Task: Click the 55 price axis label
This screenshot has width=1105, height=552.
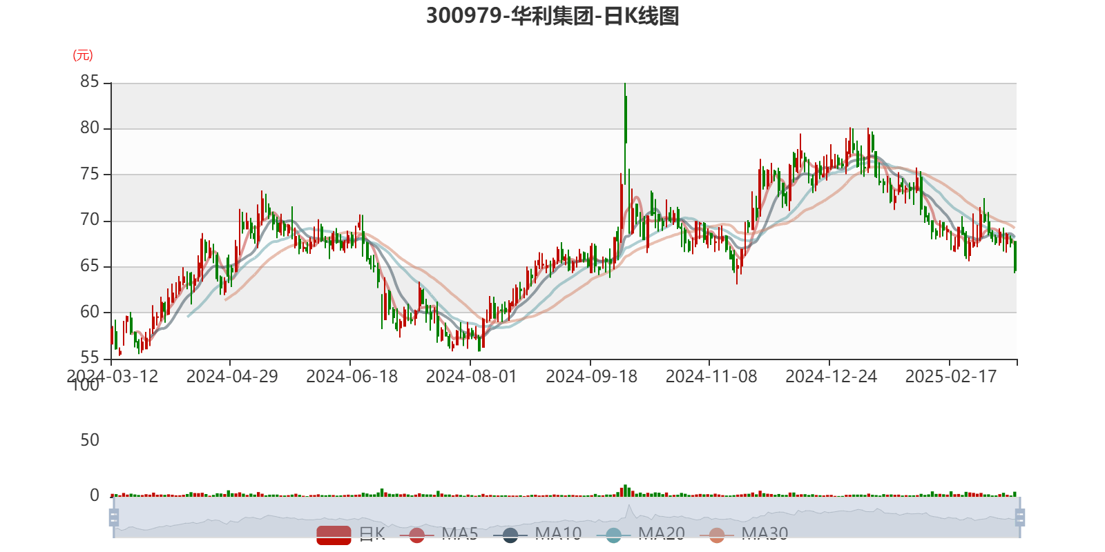Action: pos(90,357)
